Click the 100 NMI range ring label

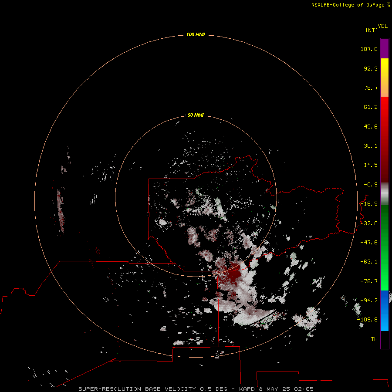pos(196,34)
